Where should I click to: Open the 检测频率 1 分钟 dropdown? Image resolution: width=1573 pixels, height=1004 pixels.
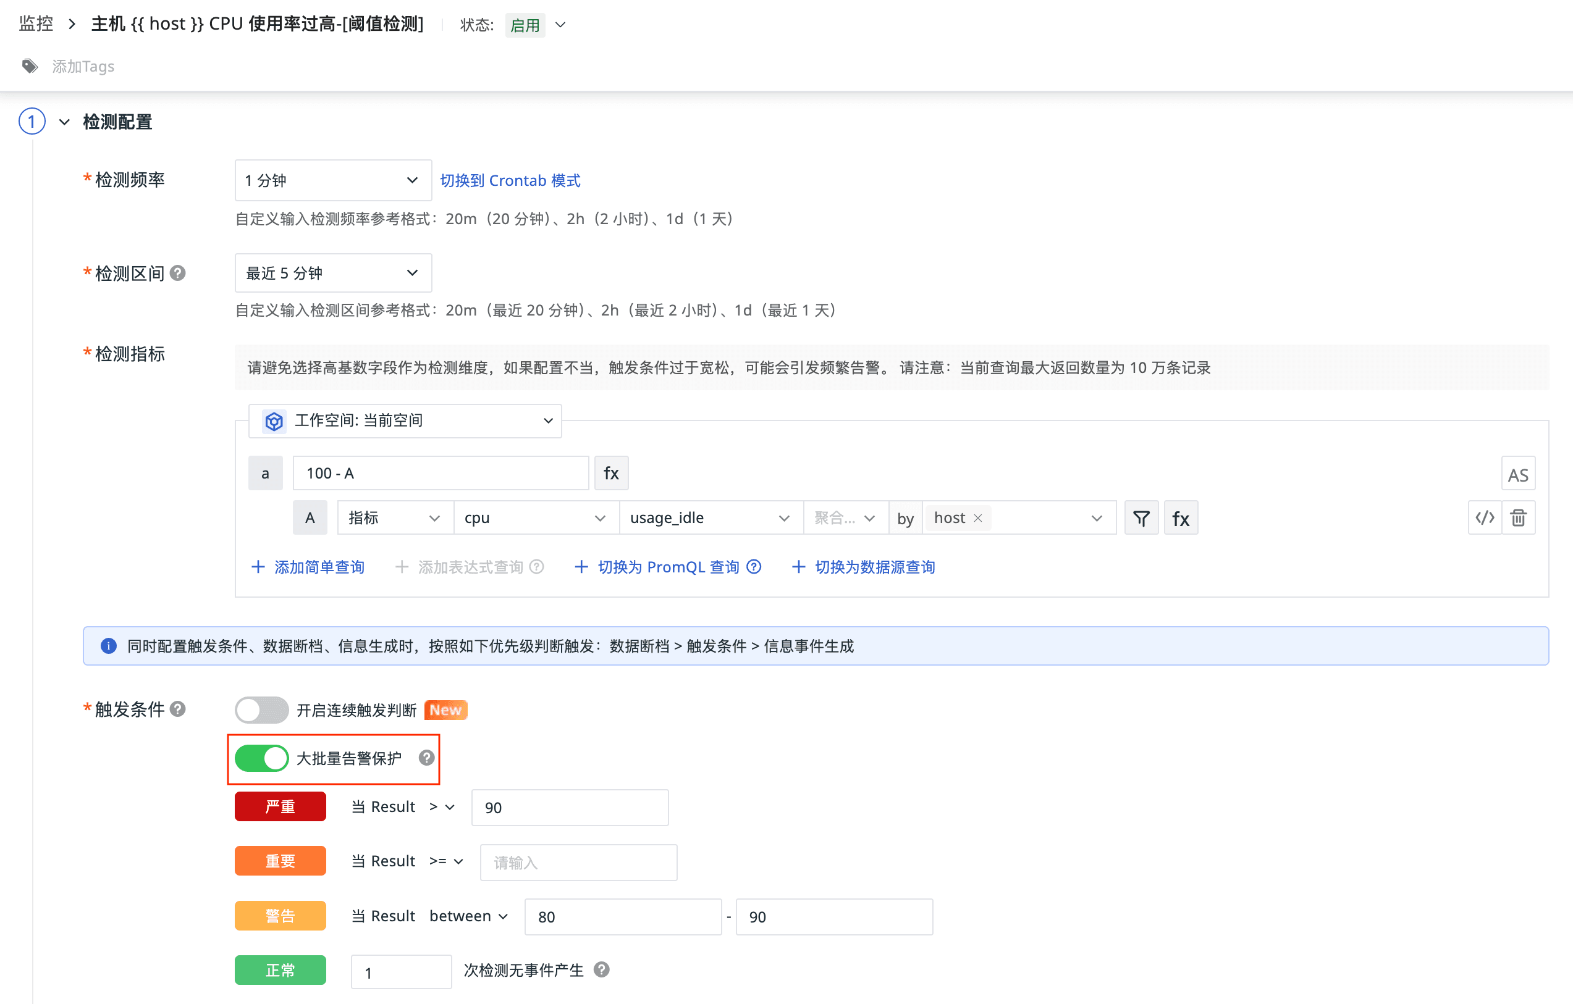click(332, 180)
